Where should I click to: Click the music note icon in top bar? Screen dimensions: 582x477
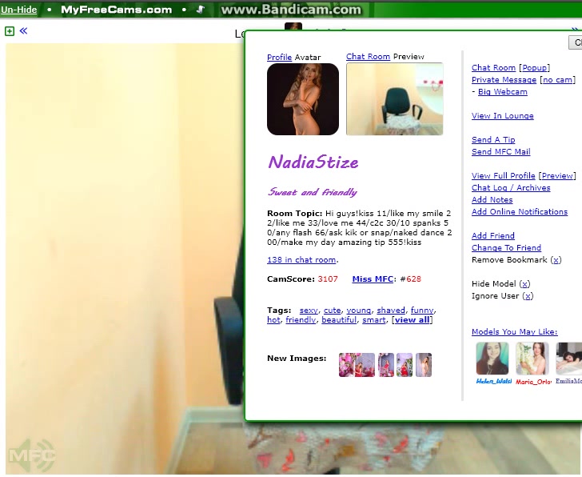click(201, 10)
